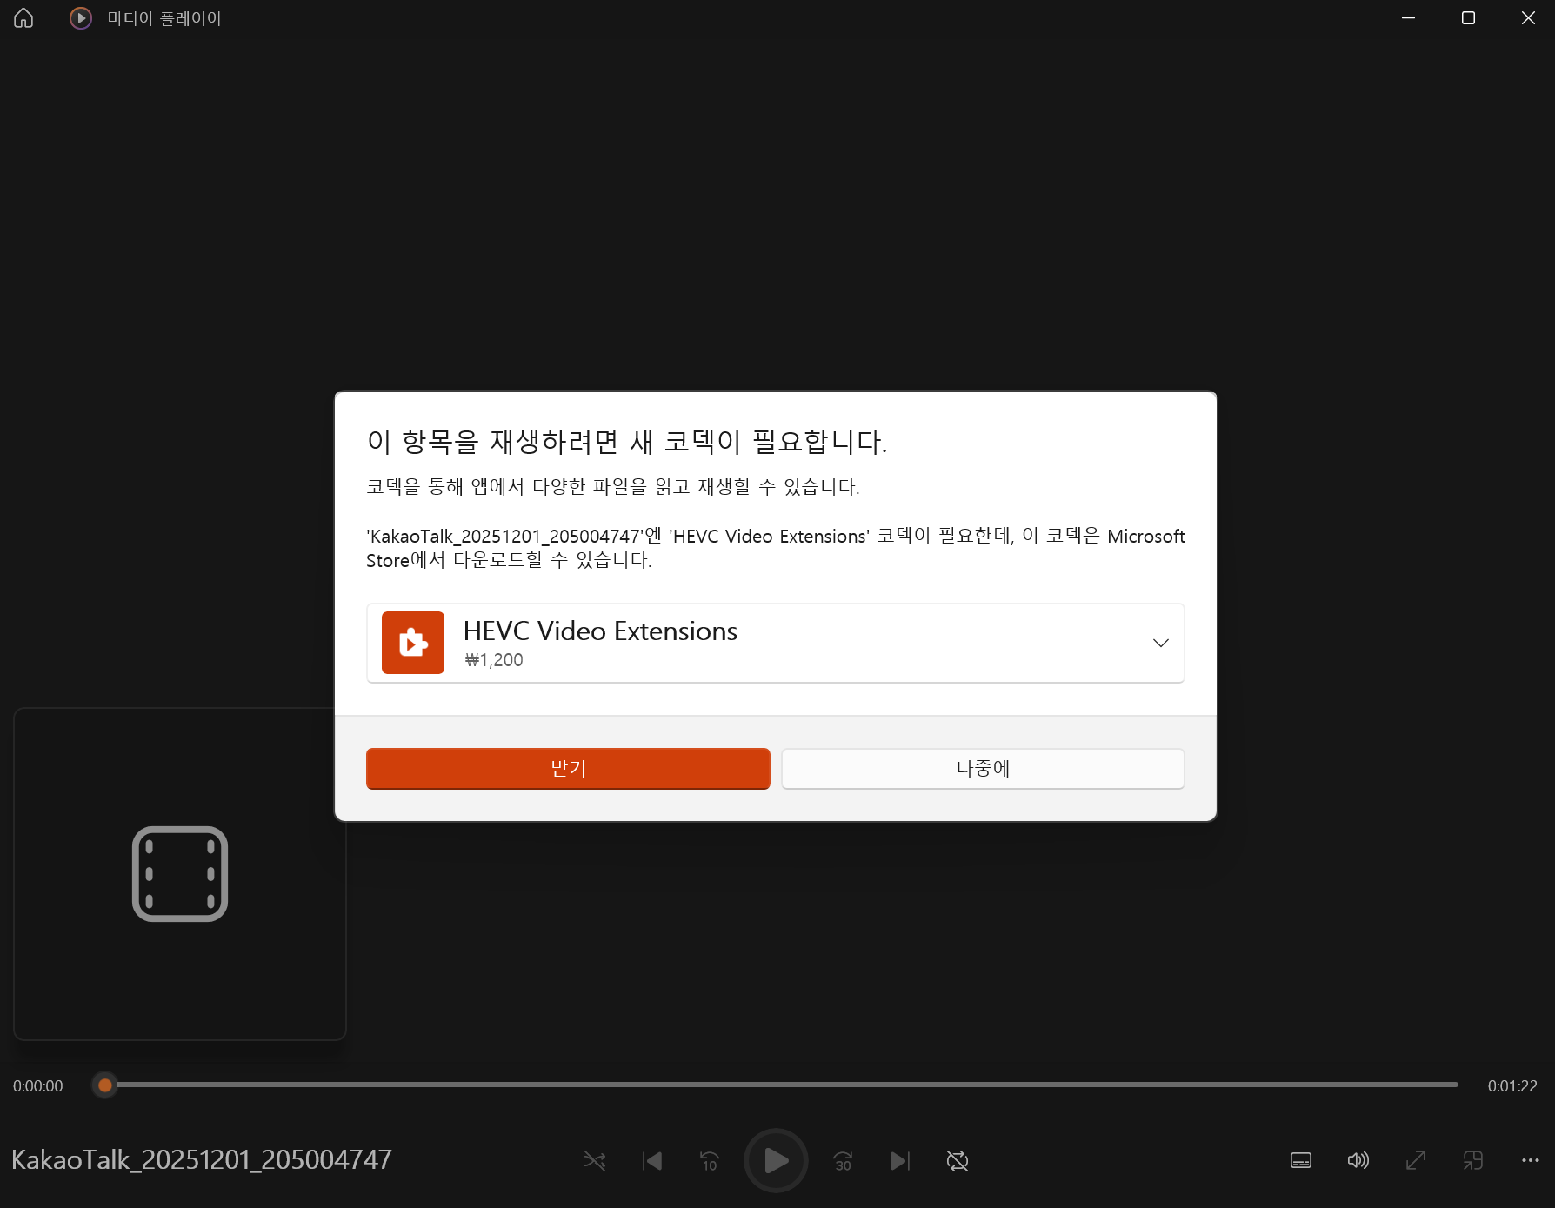Click the KakaoTalk_20251201_205004747 title at bottom
This screenshot has height=1208, width=1555.
coord(202,1160)
